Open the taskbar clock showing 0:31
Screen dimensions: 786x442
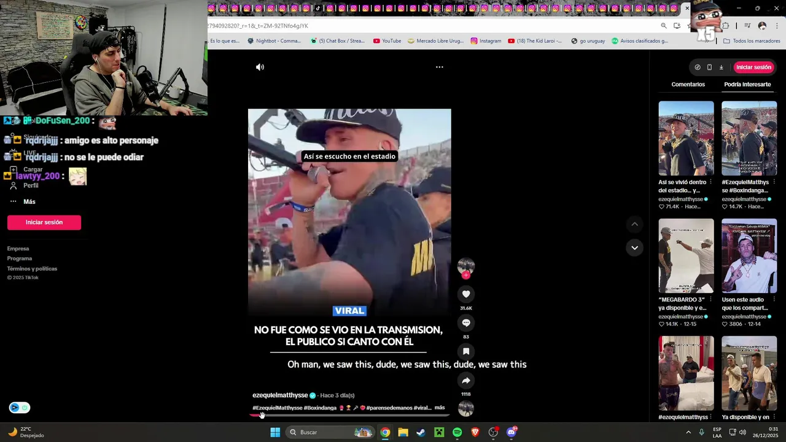tap(765, 432)
